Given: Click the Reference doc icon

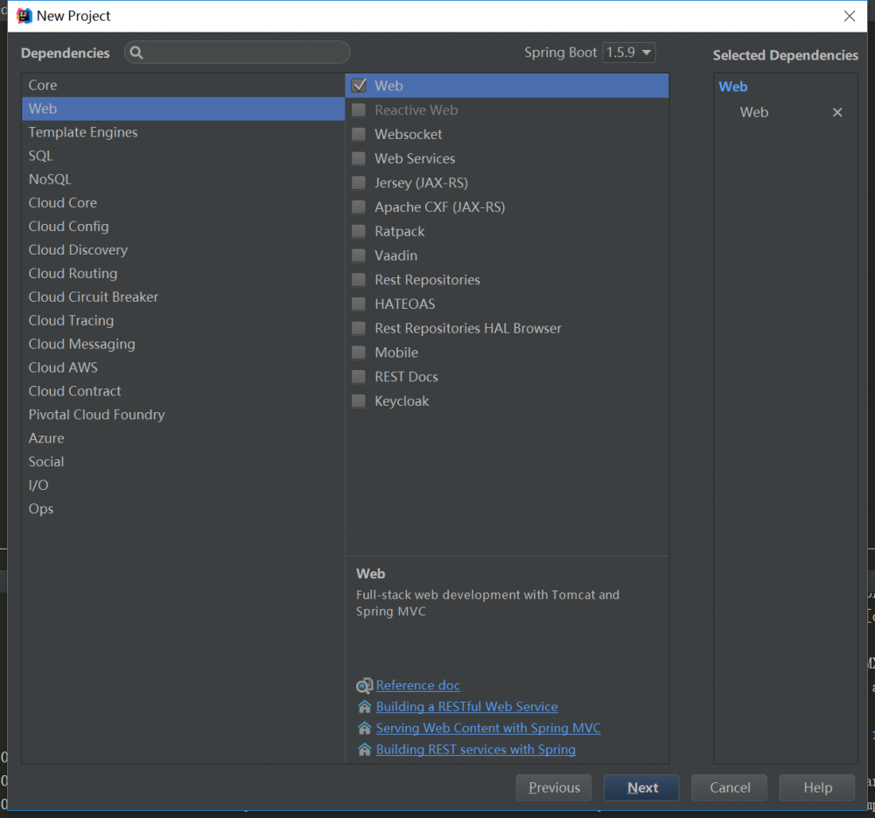Looking at the screenshot, I should coord(364,685).
